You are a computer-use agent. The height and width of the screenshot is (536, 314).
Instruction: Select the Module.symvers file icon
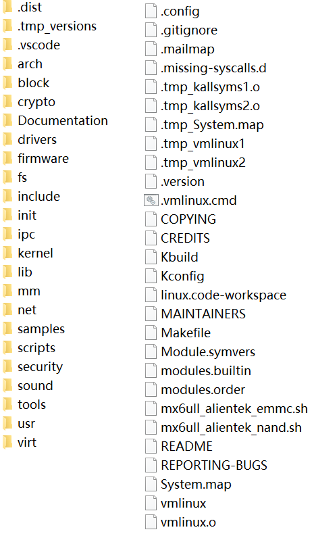point(151,351)
